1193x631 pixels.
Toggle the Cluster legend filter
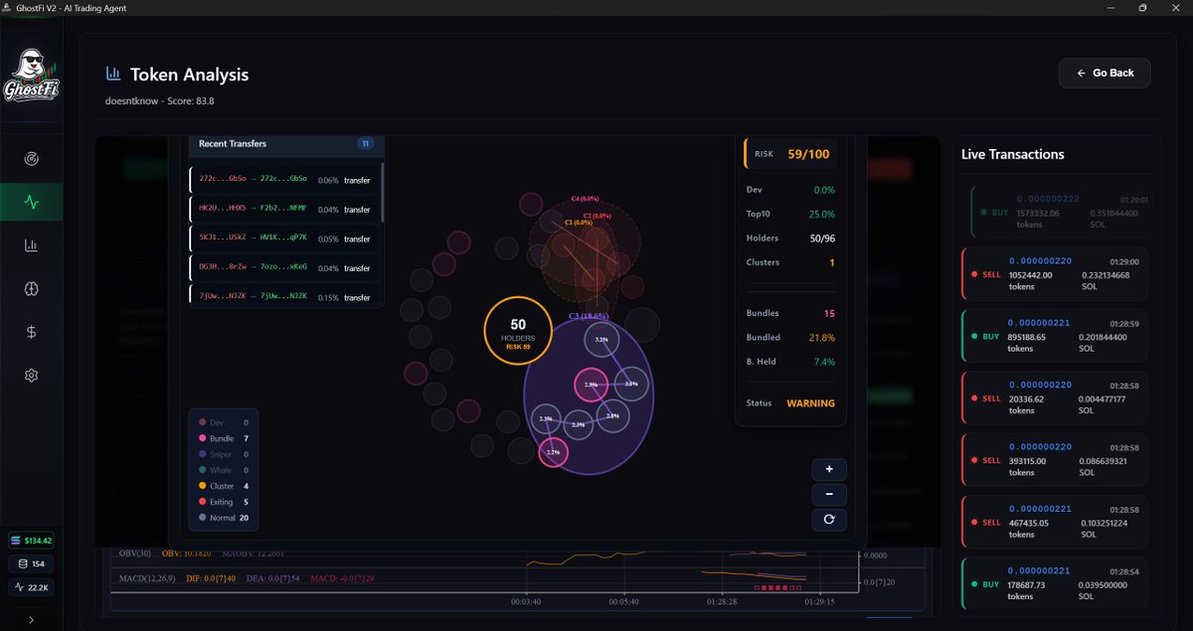(x=224, y=486)
